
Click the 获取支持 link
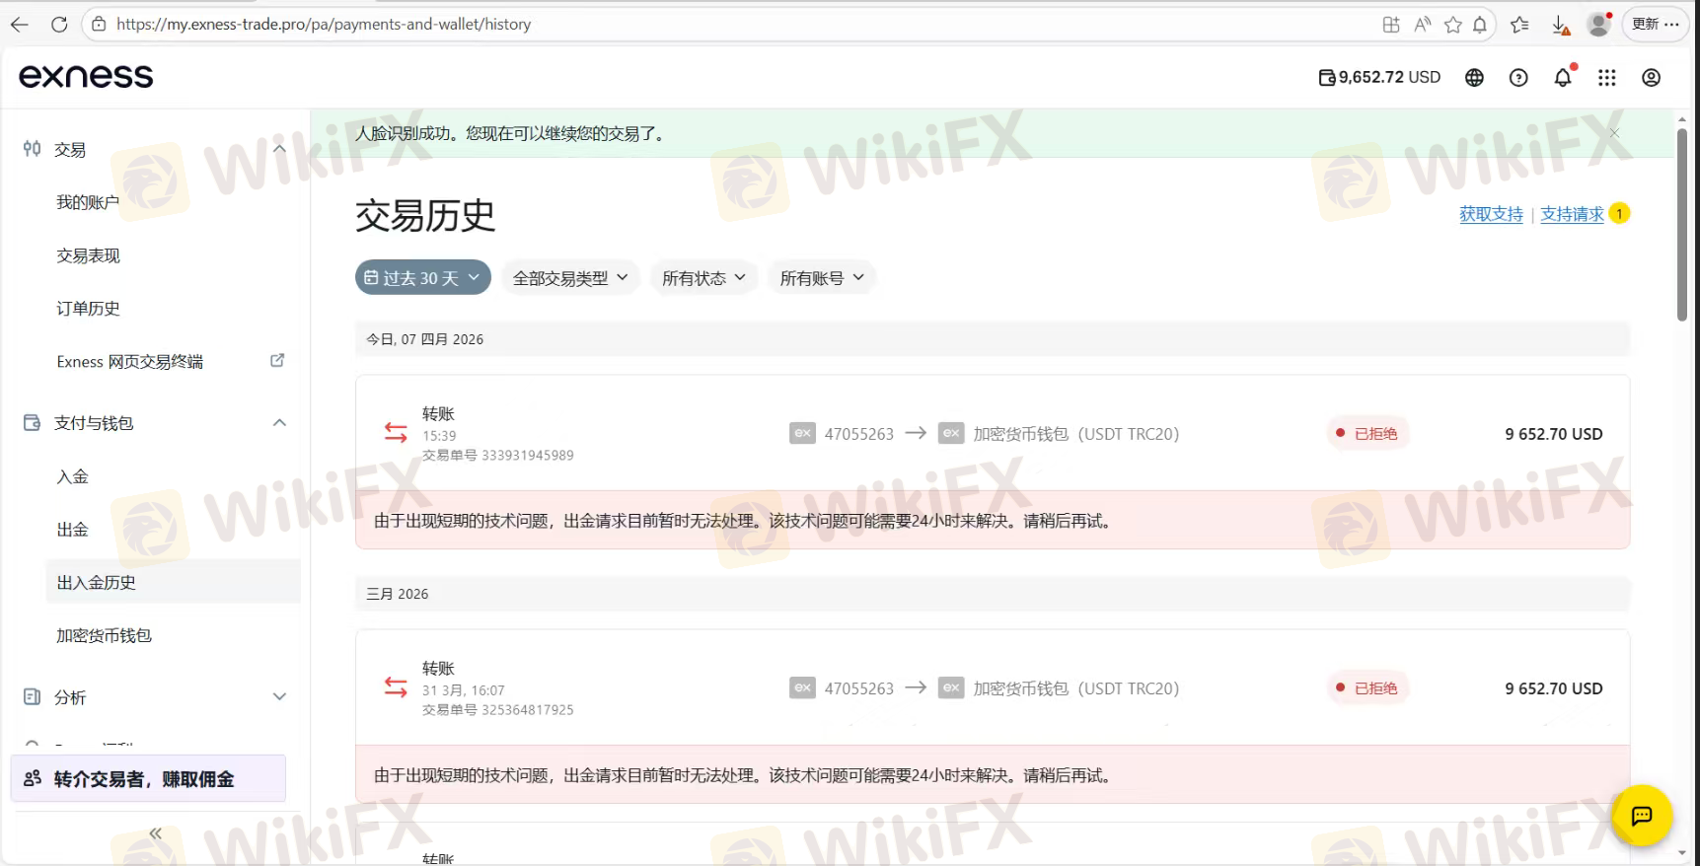(1491, 214)
